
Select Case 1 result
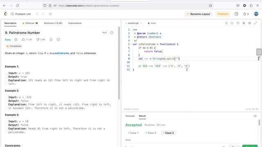[133, 133]
